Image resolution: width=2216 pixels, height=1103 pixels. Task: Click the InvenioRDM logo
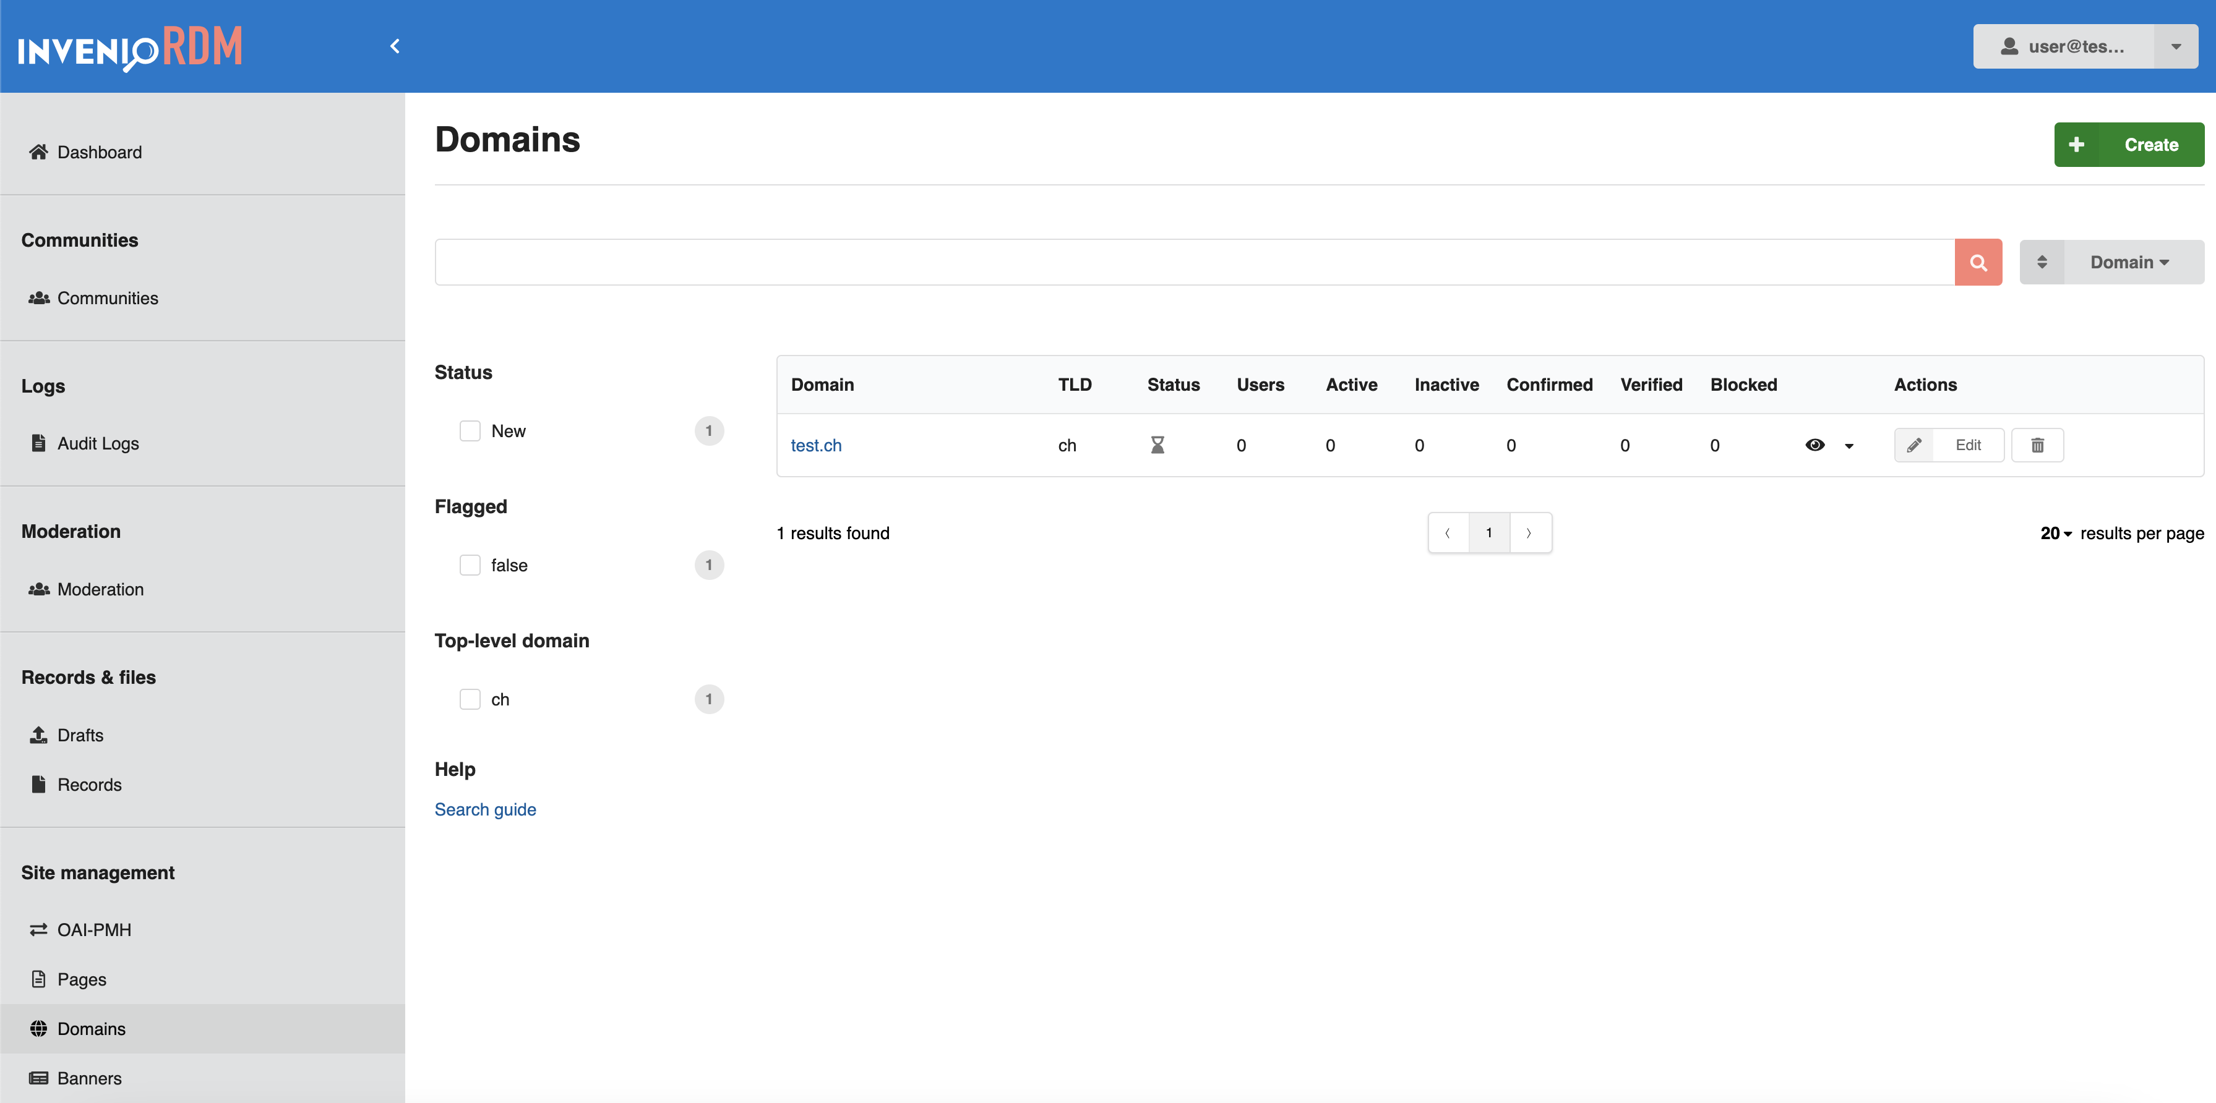(131, 47)
